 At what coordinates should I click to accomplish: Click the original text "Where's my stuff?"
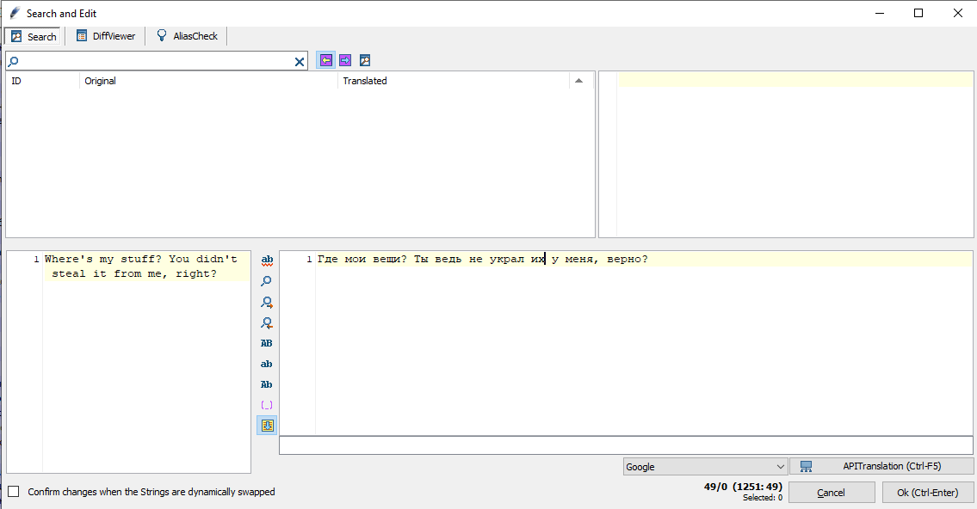(x=103, y=259)
